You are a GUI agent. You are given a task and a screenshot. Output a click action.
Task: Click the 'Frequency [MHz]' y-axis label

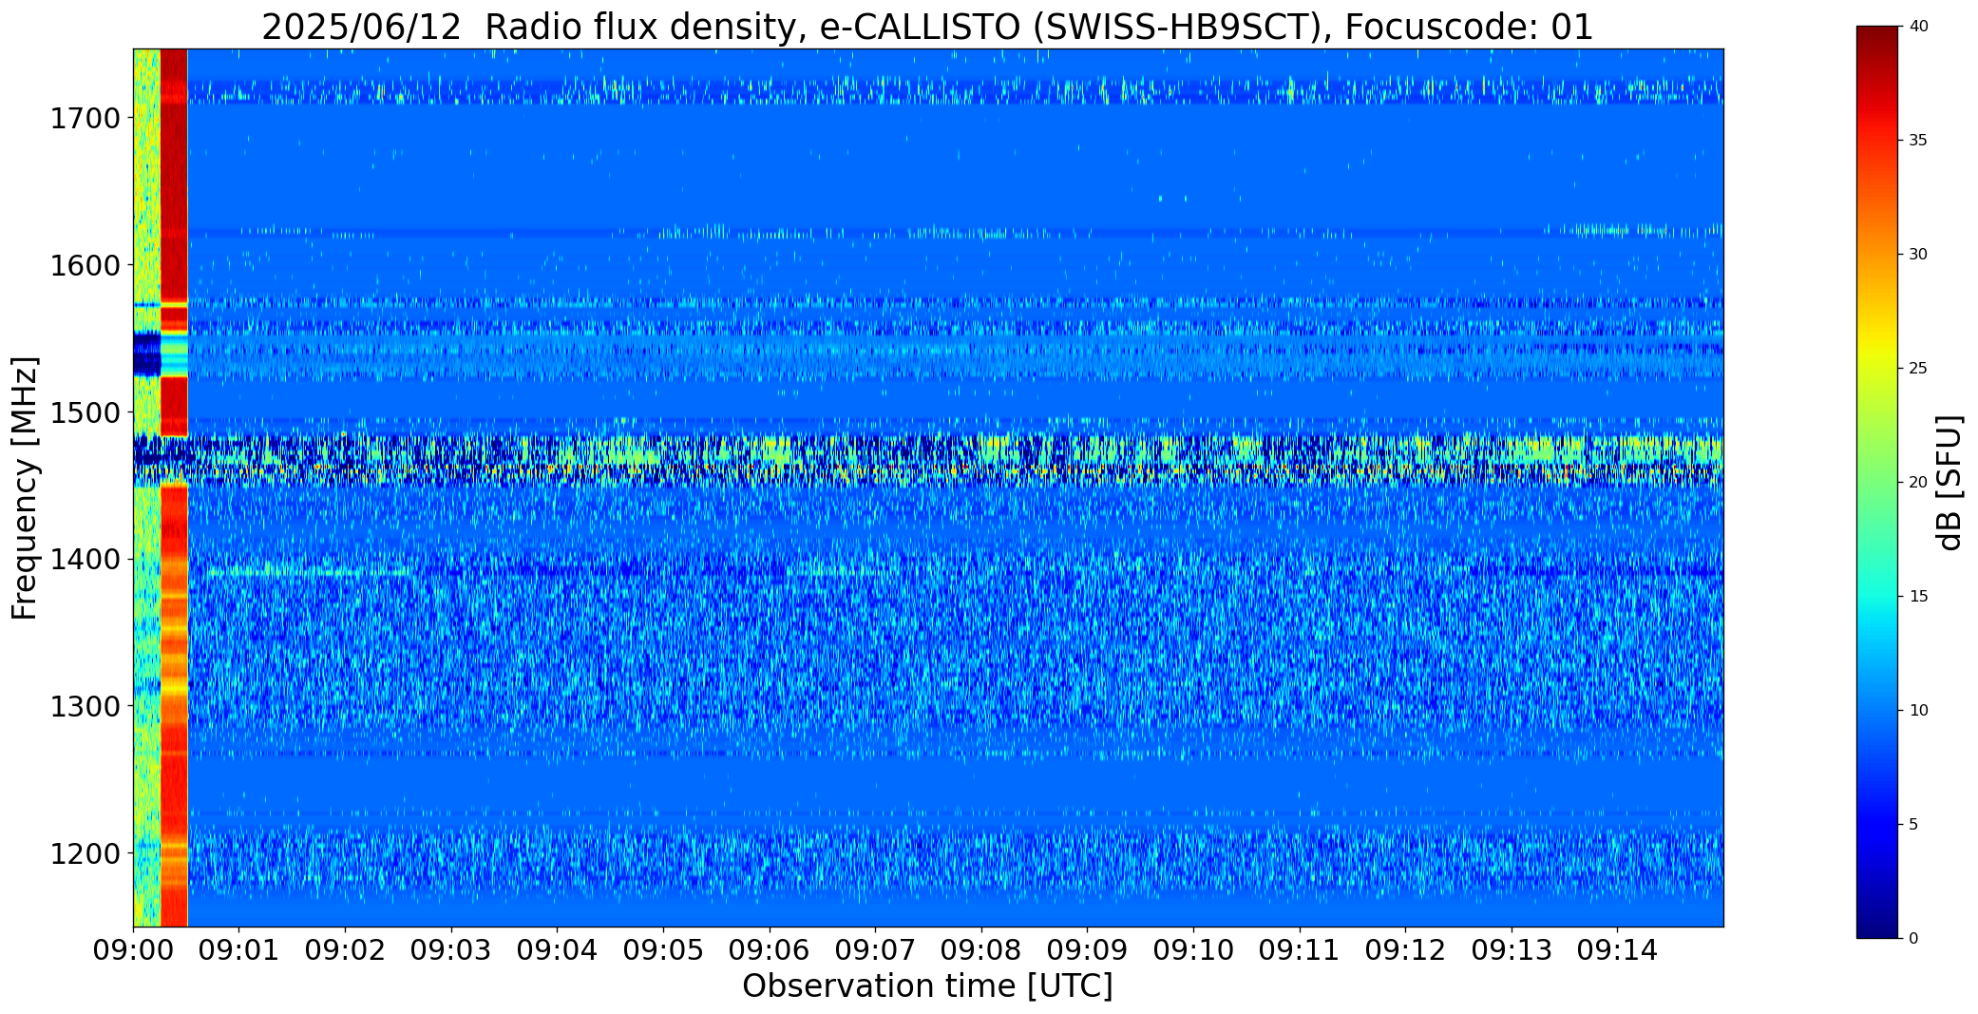coord(26,488)
